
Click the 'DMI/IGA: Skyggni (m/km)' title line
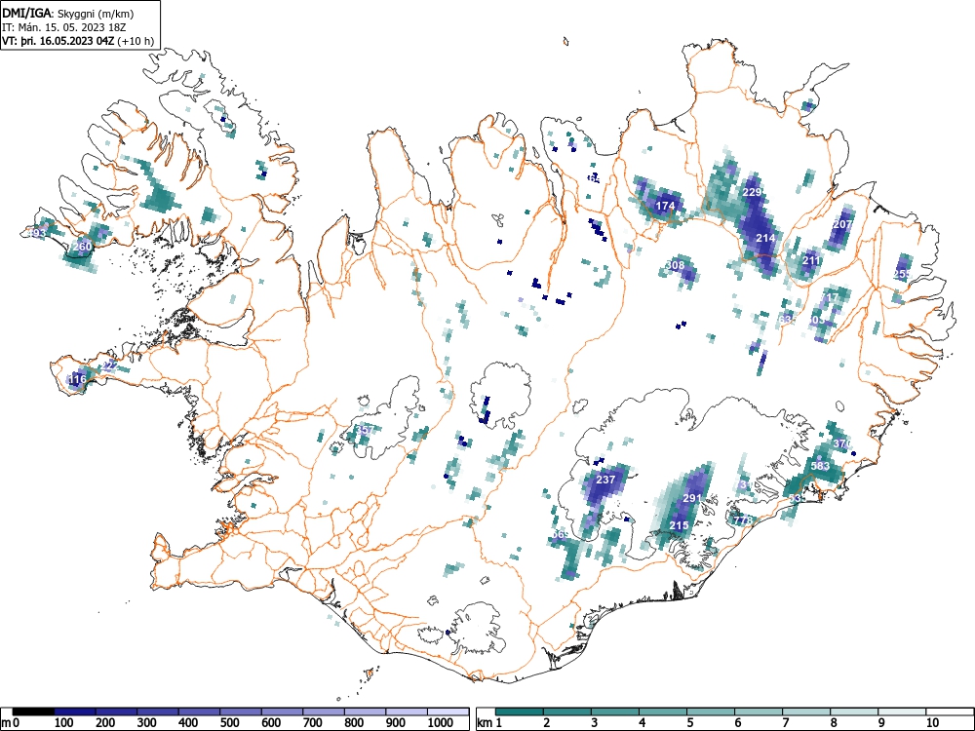coord(68,13)
